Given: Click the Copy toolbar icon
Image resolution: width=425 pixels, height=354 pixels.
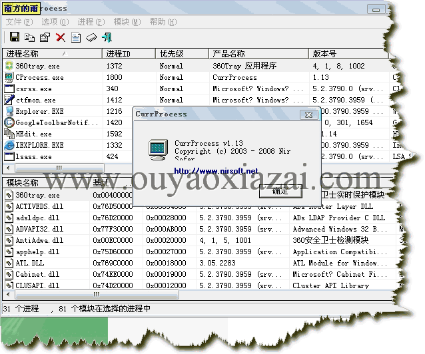Looking at the screenshot, I should pyautogui.click(x=30, y=37).
